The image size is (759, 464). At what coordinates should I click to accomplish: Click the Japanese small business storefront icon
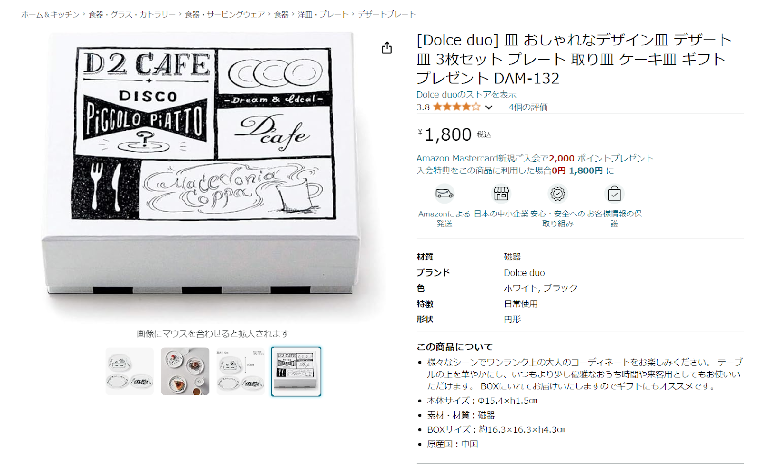tap(501, 194)
